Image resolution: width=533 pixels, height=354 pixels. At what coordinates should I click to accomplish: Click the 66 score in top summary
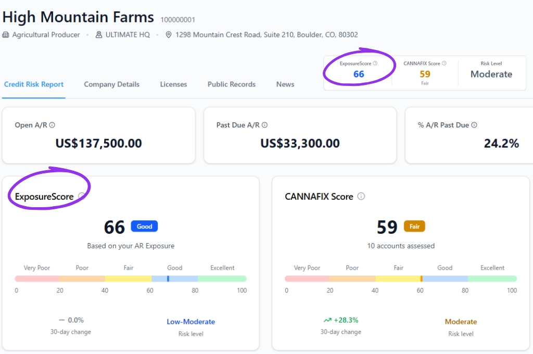pos(359,74)
